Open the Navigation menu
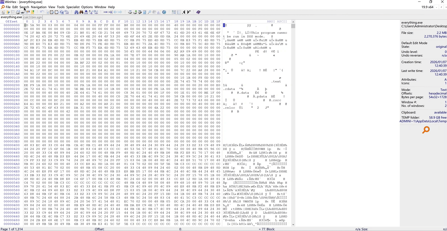This screenshot has height=231, width=447. pos(39,7)
